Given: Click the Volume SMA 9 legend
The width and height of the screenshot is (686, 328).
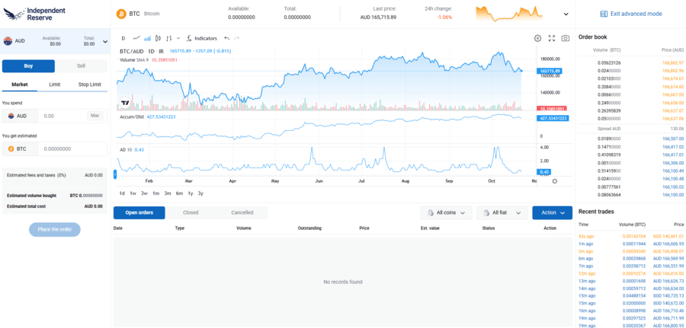Looking at the screenshot, I should 149,59.
